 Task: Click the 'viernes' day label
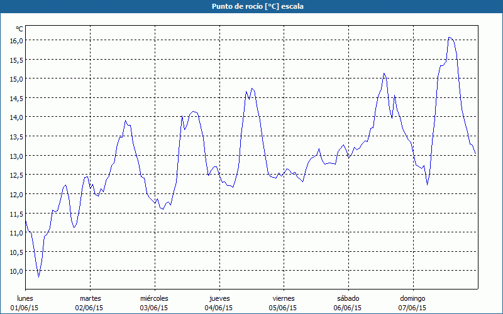[x=284, y=298]
